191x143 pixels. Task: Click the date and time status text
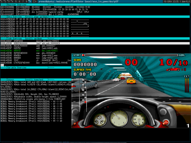172,1
